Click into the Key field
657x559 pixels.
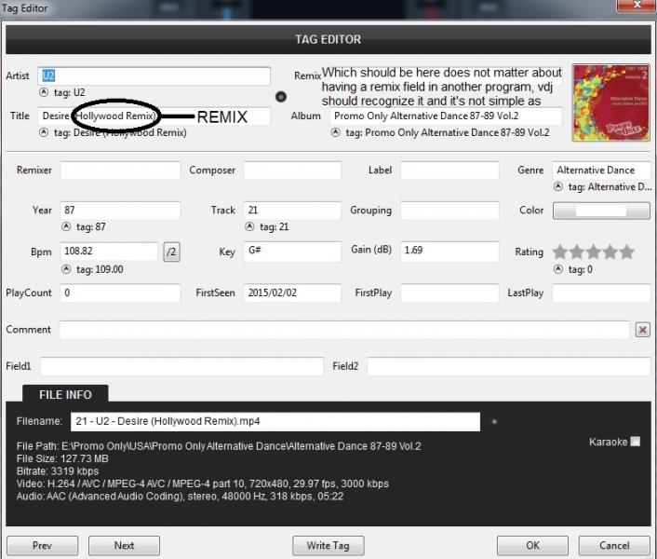[292, 252]
